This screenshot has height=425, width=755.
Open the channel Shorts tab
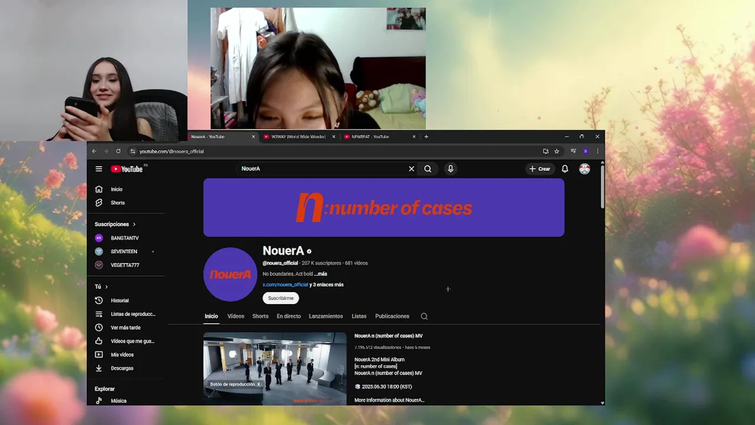(x=260, y=316)
